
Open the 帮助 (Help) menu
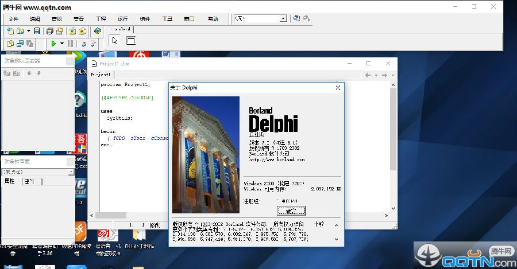point(213,19)
